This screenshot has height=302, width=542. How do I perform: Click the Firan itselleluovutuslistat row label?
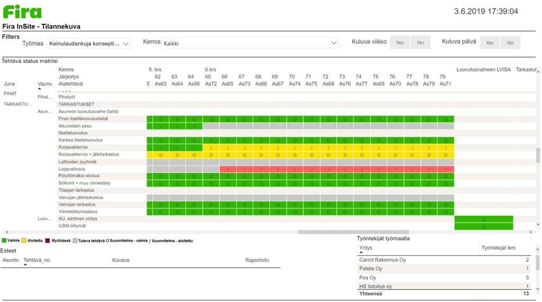(83, 118)
